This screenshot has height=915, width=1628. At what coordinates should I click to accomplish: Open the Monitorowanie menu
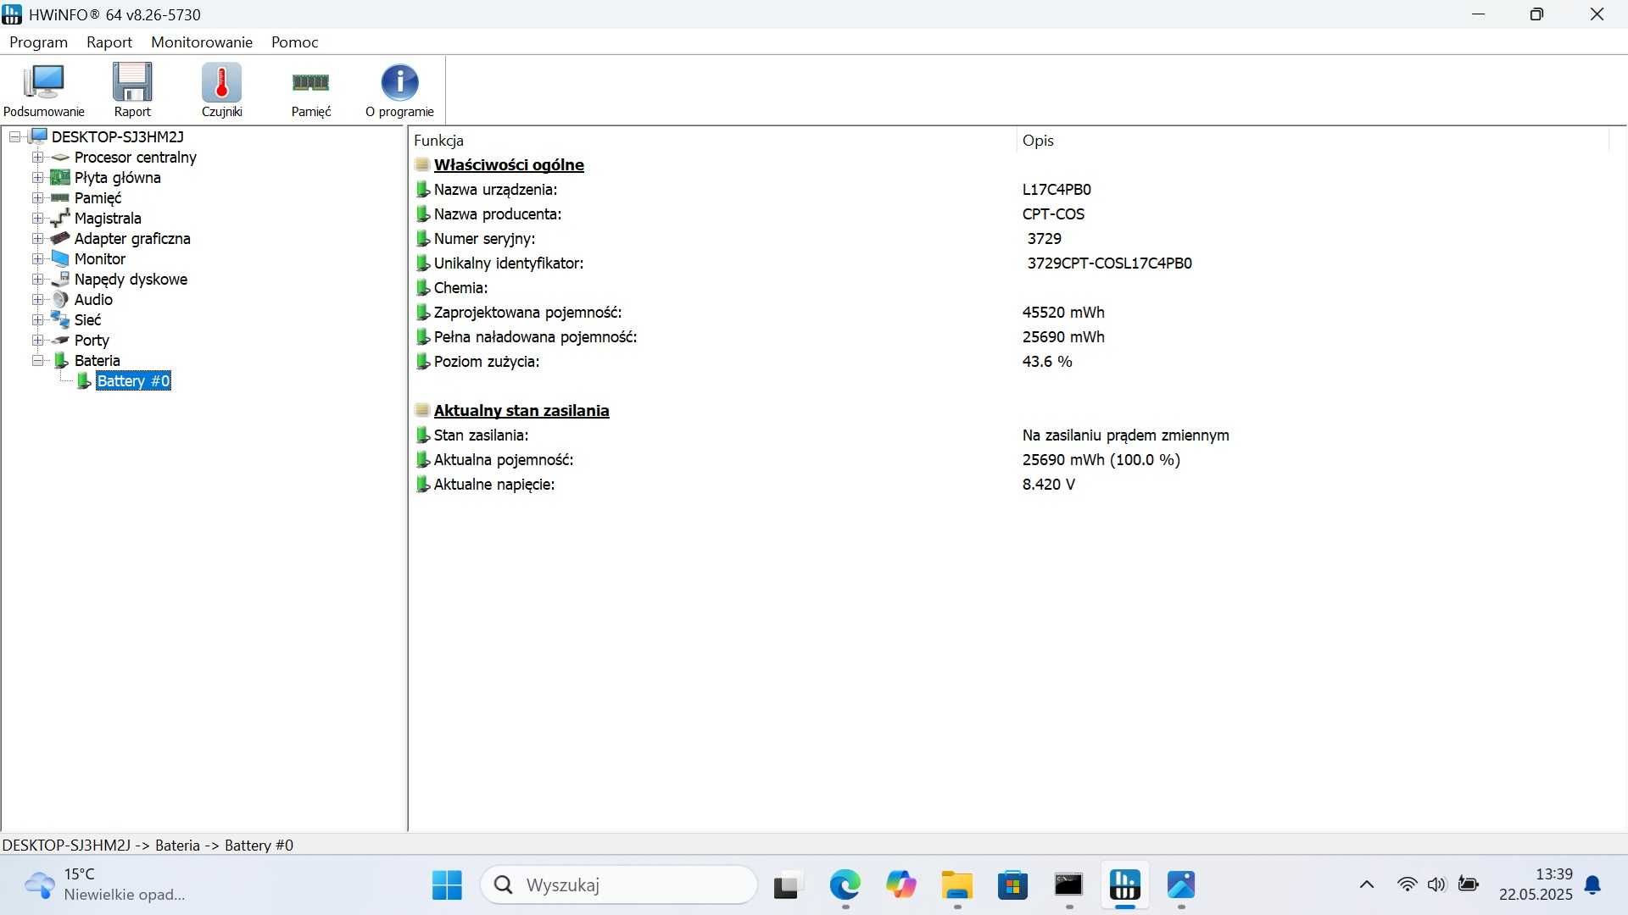[x=202, y=42]
